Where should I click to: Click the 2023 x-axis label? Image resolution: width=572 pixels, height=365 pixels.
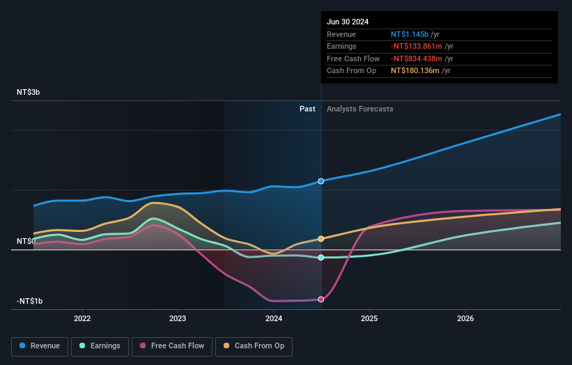178,318
